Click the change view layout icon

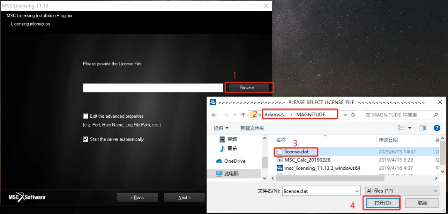click(402, 128)
